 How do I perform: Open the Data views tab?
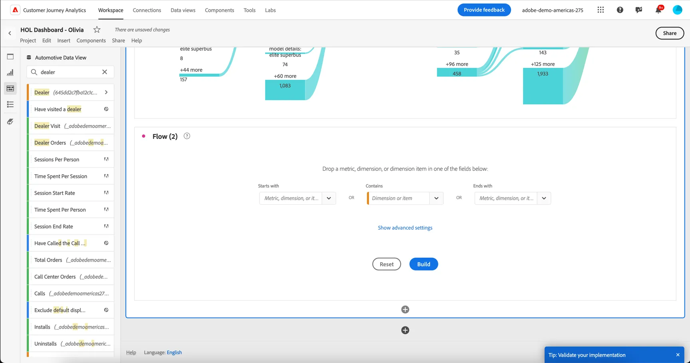183,10
